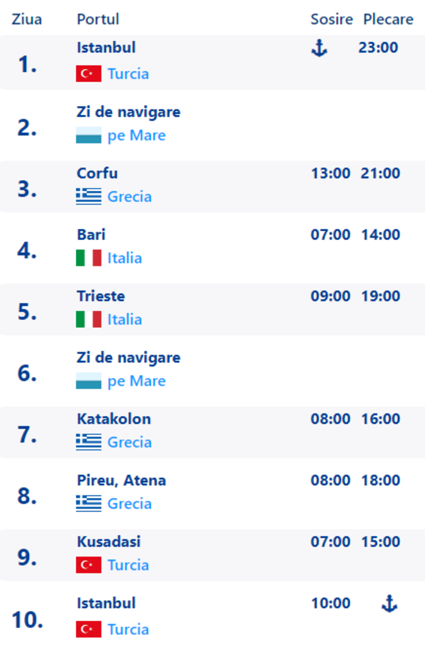Click the Plecare column header
The image size is (425, 658).
coord(388,19)
